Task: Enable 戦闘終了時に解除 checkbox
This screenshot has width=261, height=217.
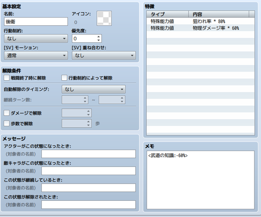Action: click(7, 78)
